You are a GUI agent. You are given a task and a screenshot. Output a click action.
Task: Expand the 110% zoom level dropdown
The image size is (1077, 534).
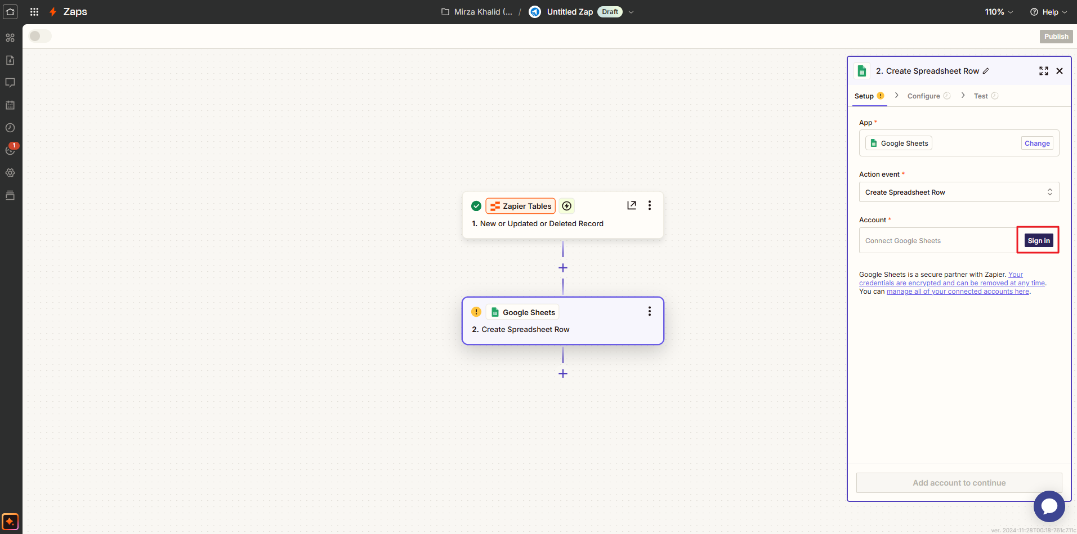click(998, 12)
